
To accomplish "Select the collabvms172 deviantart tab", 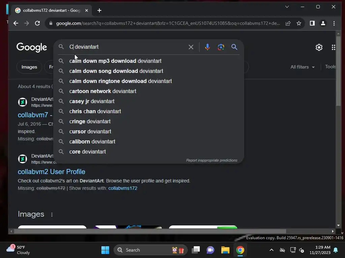I will tap(52, 10).
